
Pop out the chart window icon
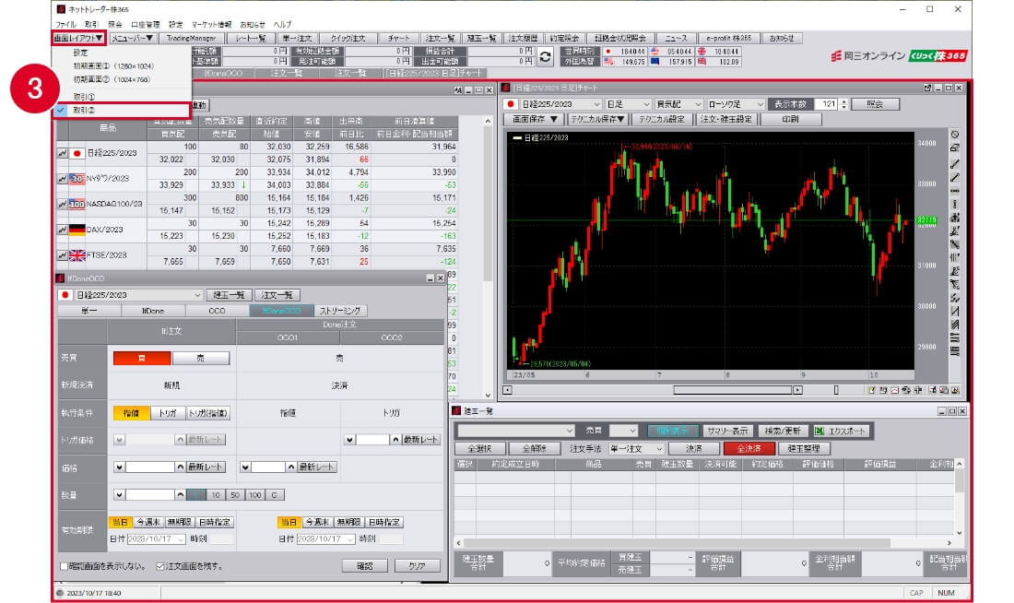click(927, 88)
